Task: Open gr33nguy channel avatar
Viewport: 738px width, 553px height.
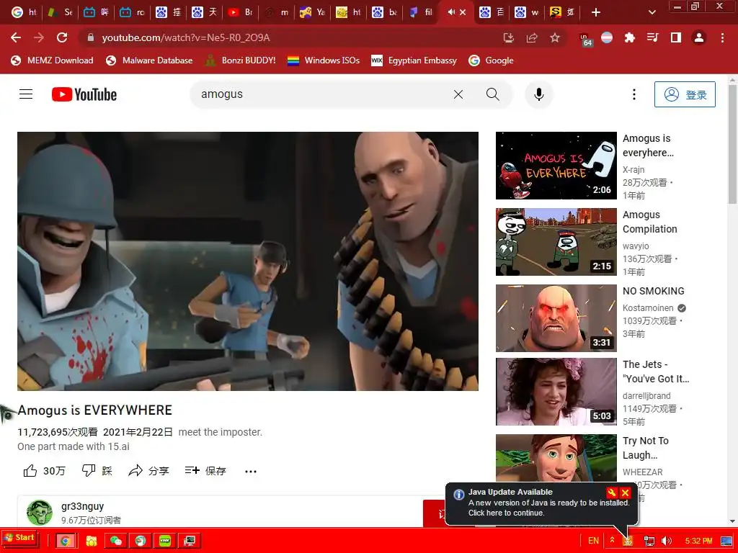Action: coord(40,513)
